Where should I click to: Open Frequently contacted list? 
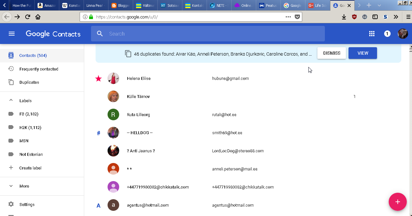(x=39, y=69)
